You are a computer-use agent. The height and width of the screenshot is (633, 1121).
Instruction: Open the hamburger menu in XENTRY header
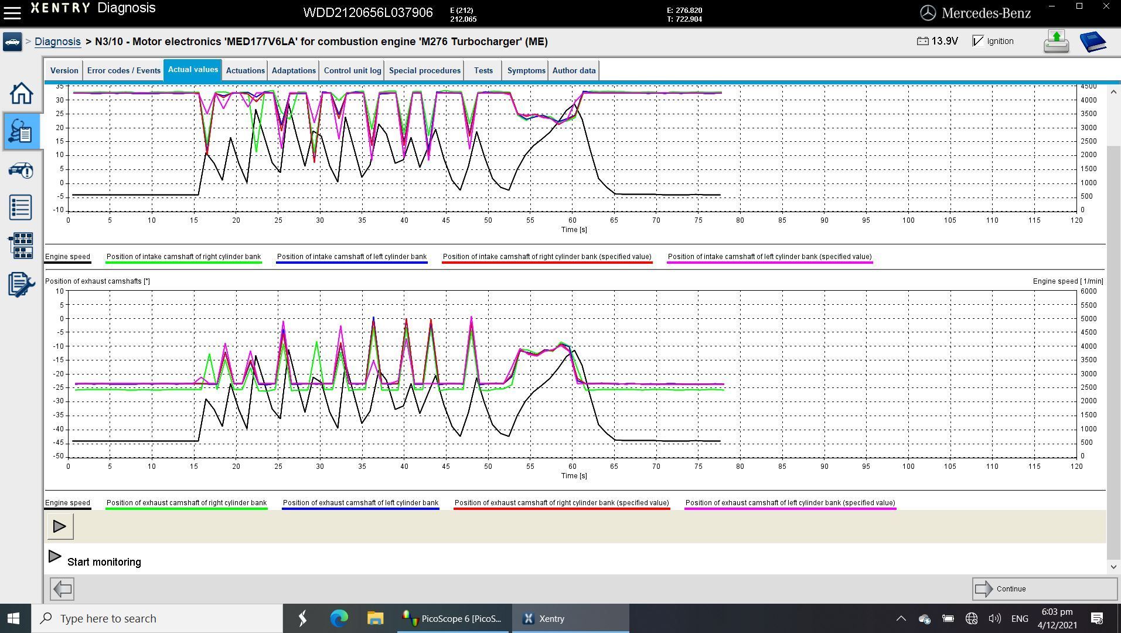pos(12,12)
